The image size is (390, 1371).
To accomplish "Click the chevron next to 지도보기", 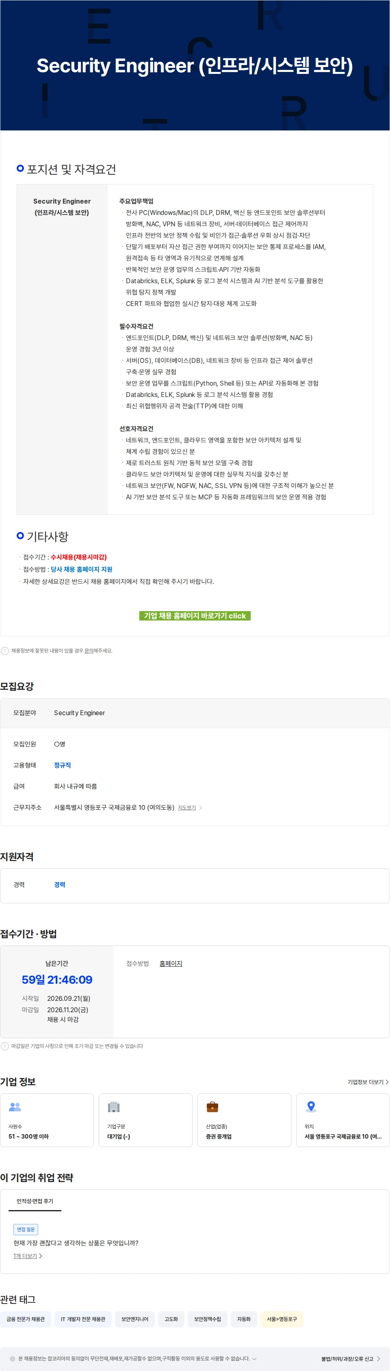I will click(x=201, y=807).
